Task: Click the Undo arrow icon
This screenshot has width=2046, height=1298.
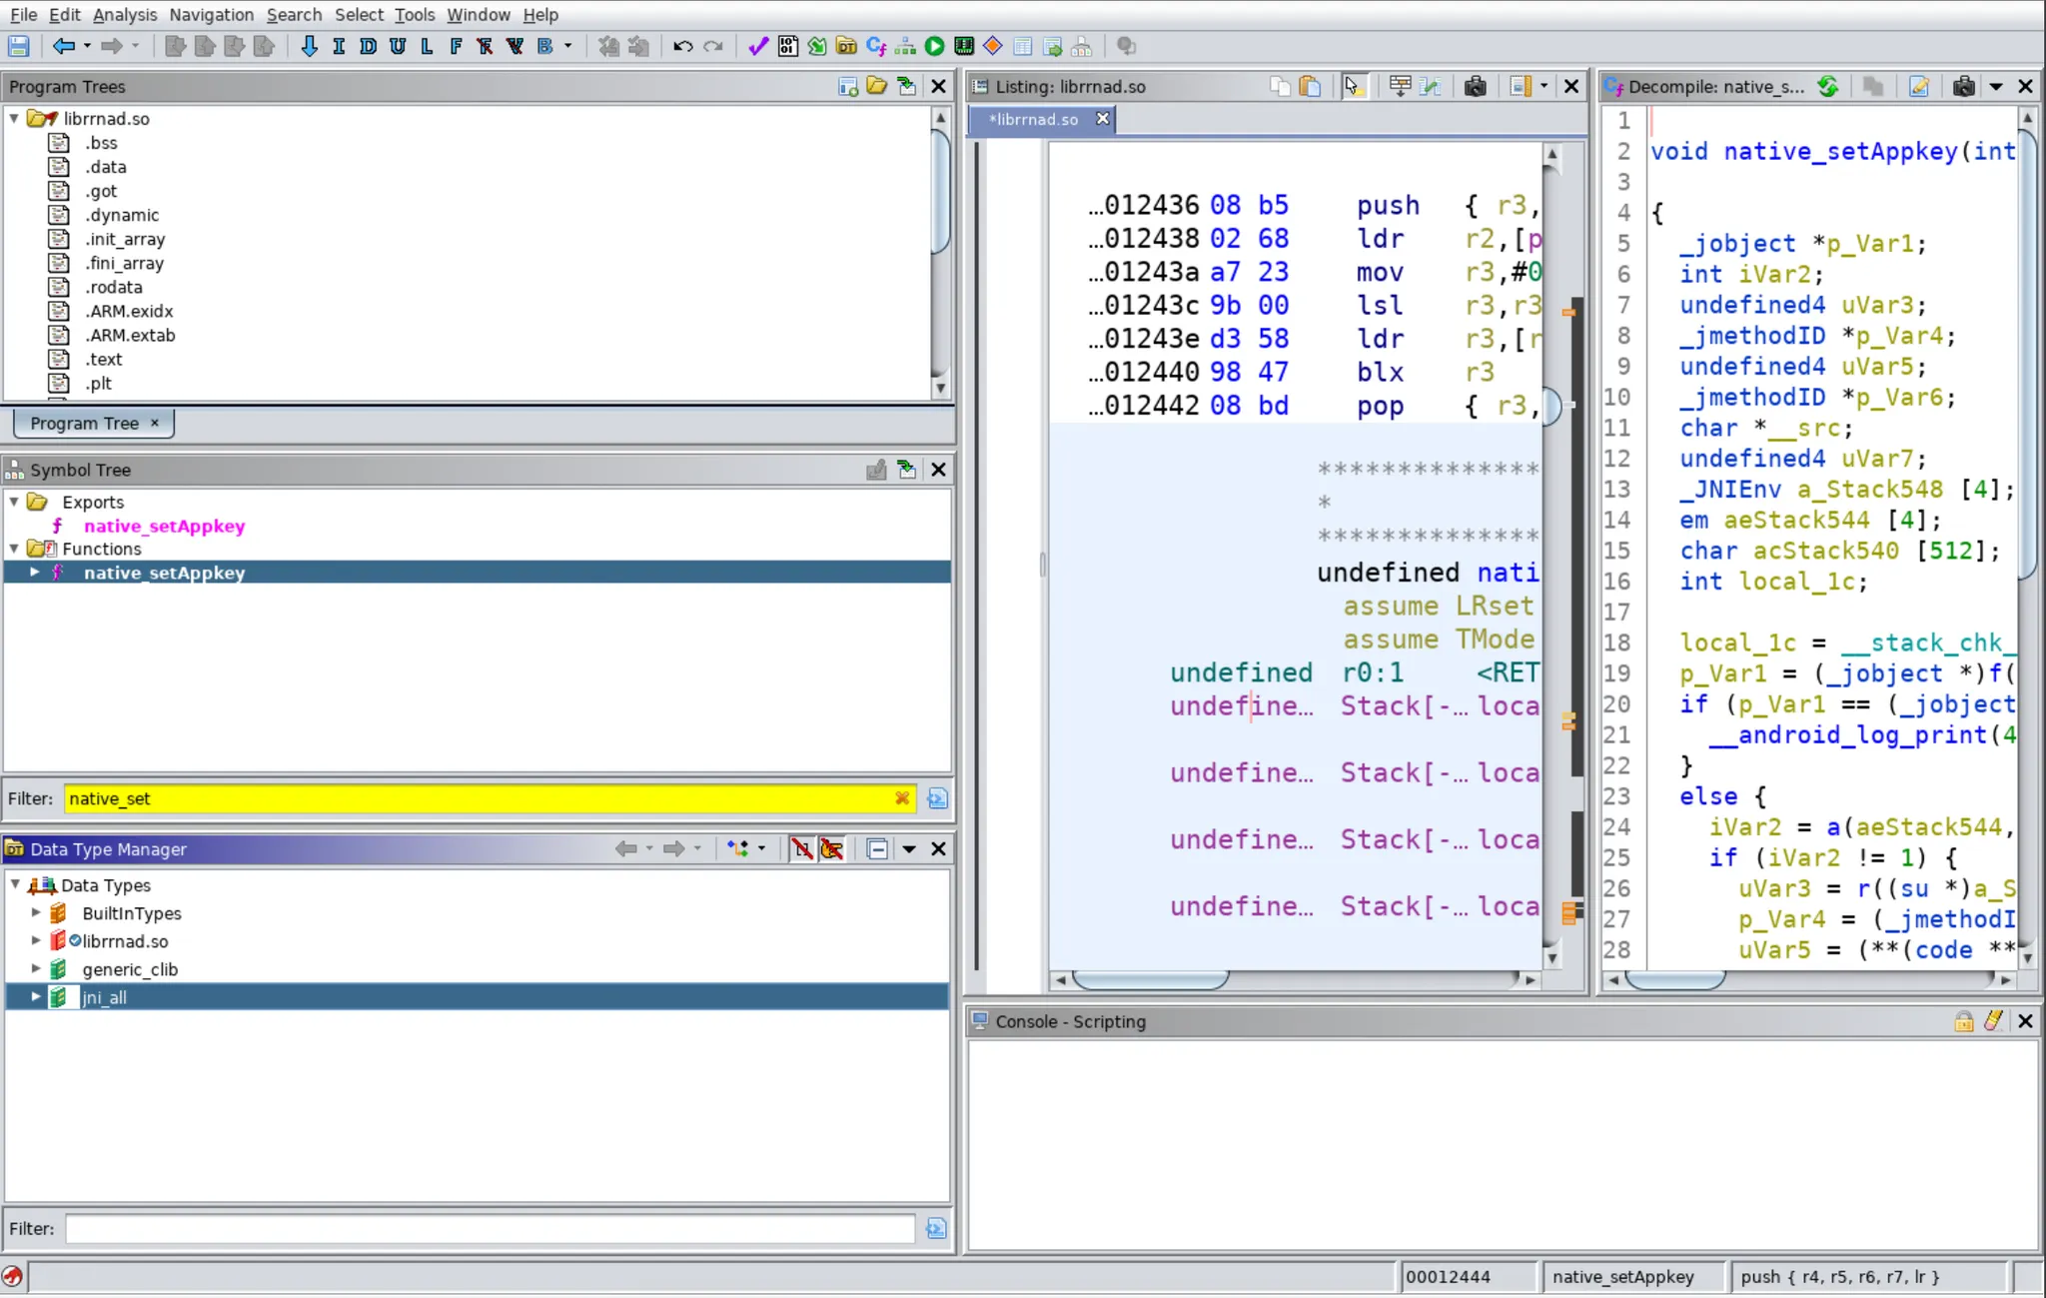Action: click(682, 46)
